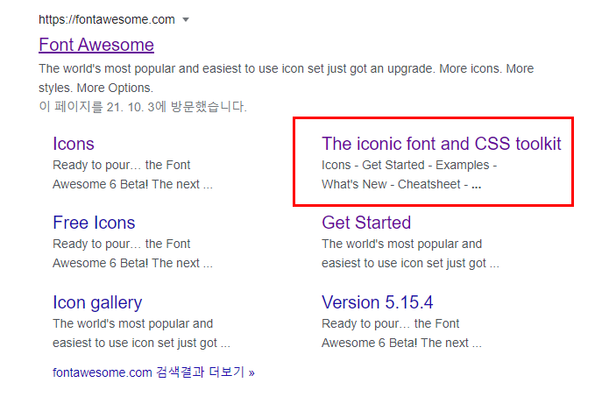The width and height of the screenshot is (609, 411).
Task: Click the snippet text under Icon gallery
Action: [x=141, y=333]
